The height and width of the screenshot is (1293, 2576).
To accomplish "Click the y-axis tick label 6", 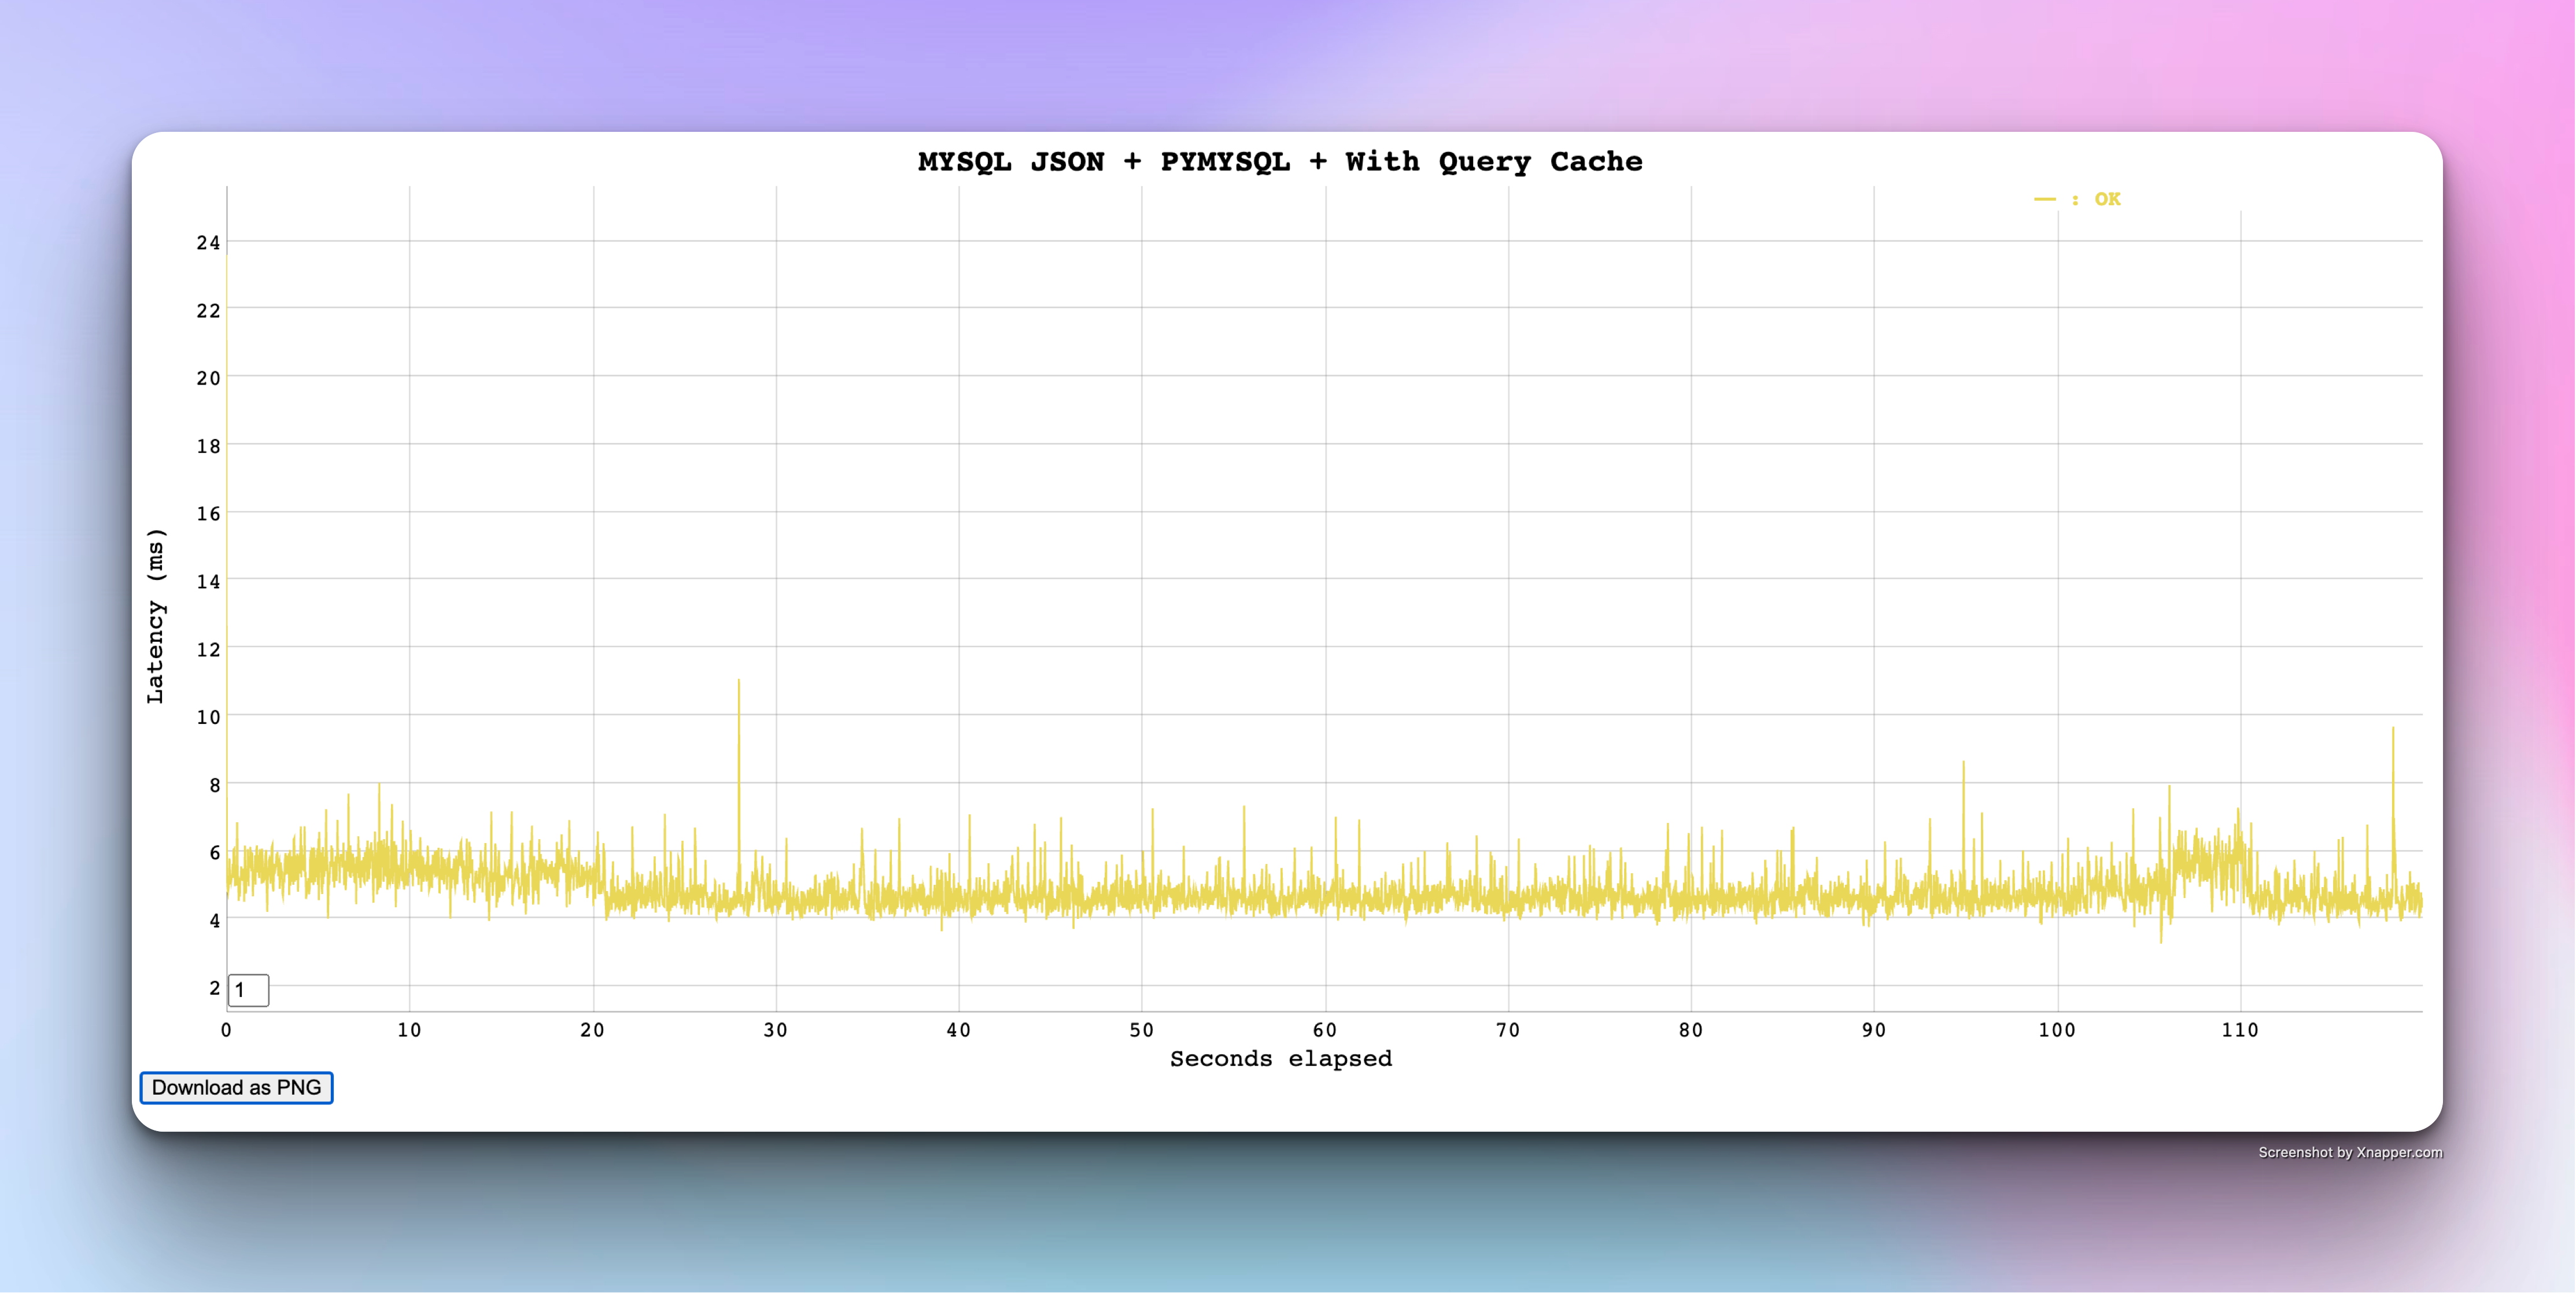I will [x=214, y=852].
